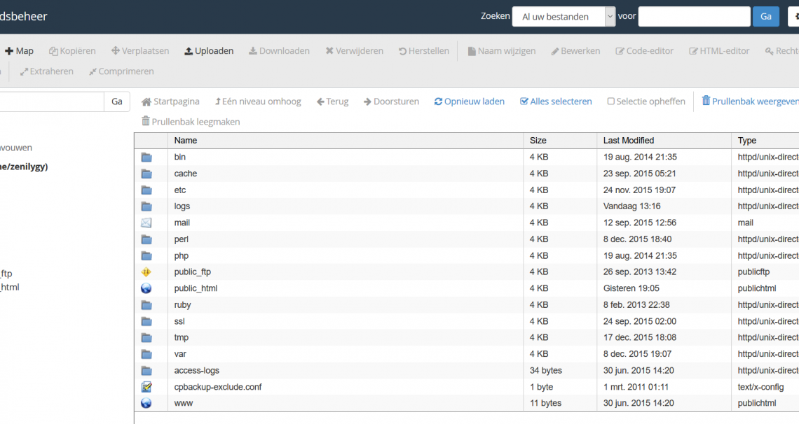Focus the search 'voor' text field
Viewport: 799px width, 424px height.
[694, 17]
